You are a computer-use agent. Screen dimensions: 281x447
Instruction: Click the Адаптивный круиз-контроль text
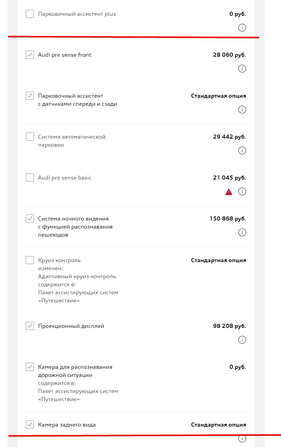click(x=77, y=277)
